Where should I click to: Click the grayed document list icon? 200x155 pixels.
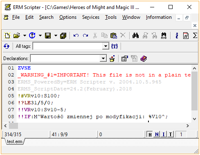(134, 58)
